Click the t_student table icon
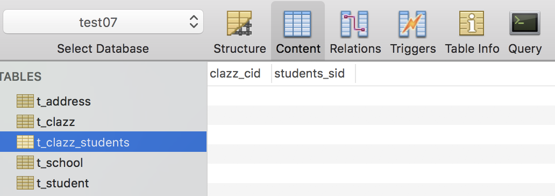555x196 pixels. [x=25, y=183]
